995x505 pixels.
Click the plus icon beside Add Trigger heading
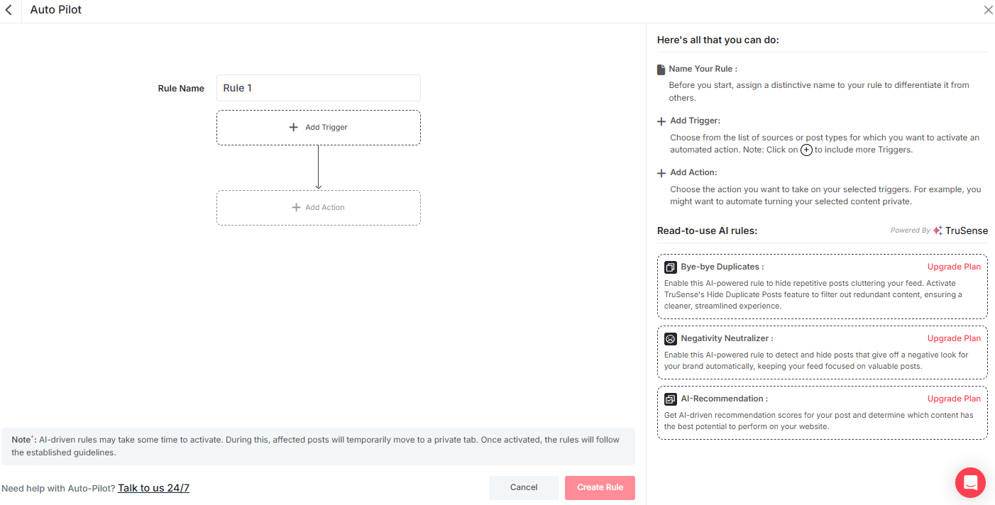pos(660,121)
